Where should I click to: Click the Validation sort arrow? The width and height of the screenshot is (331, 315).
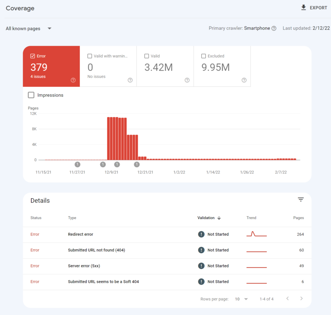pos(219,218)
